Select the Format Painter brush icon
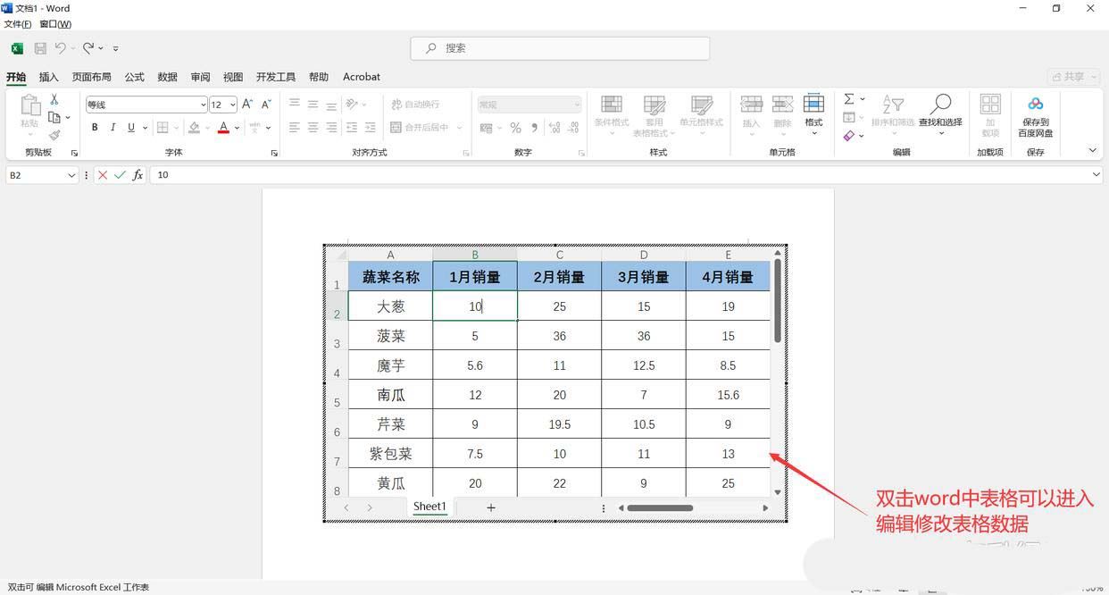The image size is (1109, 595). [54, 135]
